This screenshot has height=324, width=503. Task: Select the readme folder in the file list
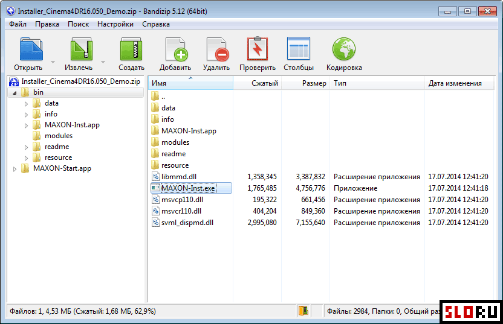(x=169, y=154)
